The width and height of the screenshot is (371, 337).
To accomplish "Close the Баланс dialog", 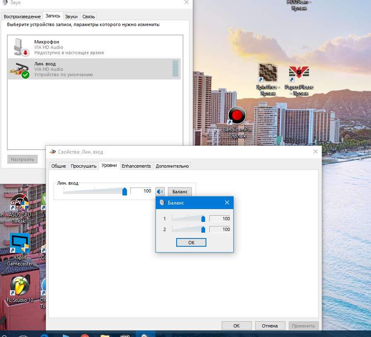I will click(x=227, y=202).
